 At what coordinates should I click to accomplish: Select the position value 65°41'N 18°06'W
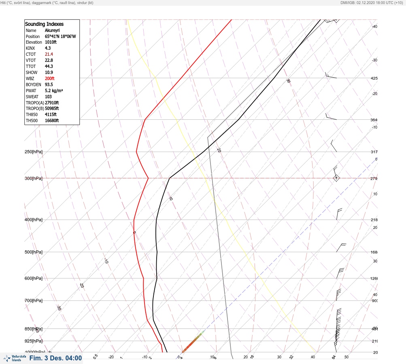click(x=60, y=36)
